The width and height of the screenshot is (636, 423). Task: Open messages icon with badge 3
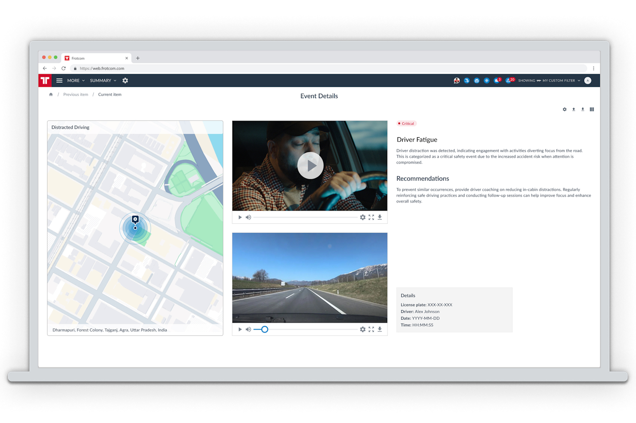point(497,81)
